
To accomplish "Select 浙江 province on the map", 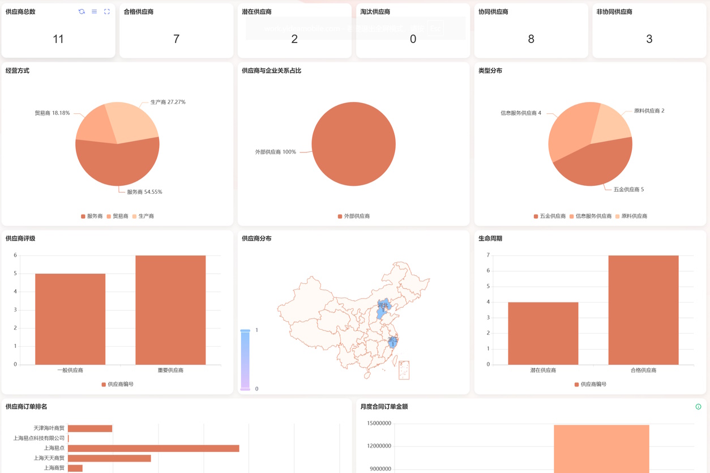I will [x=393, y=342].
